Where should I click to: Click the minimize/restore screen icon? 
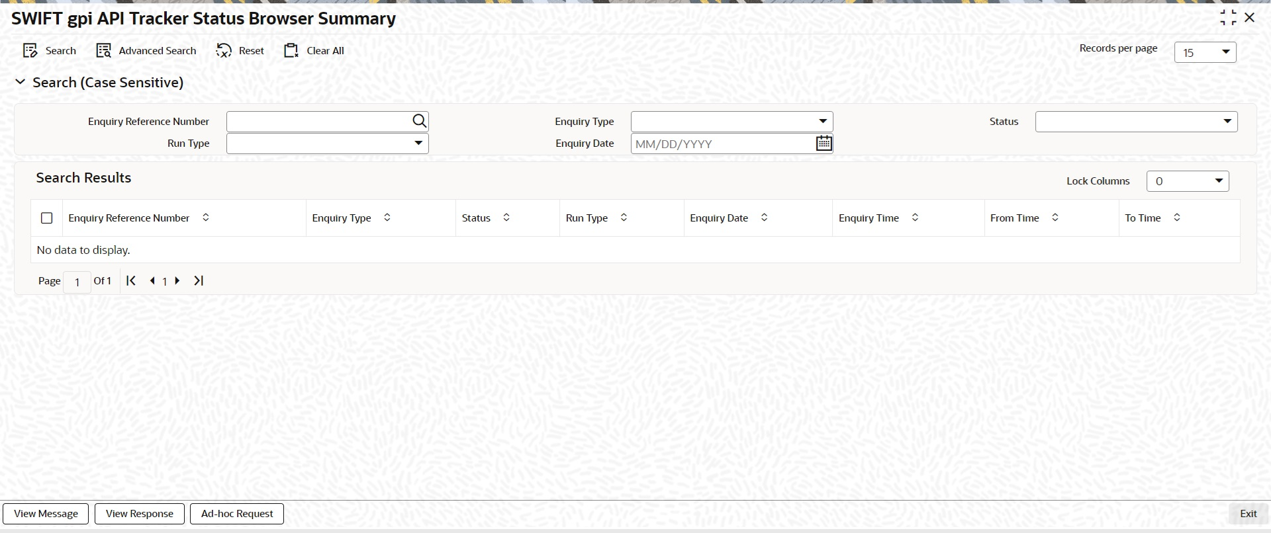coord(1228,18)
